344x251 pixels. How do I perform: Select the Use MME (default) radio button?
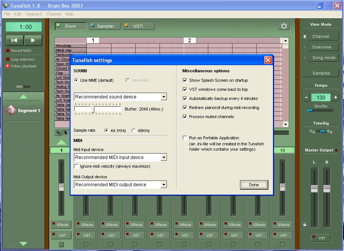click(76, 80)
